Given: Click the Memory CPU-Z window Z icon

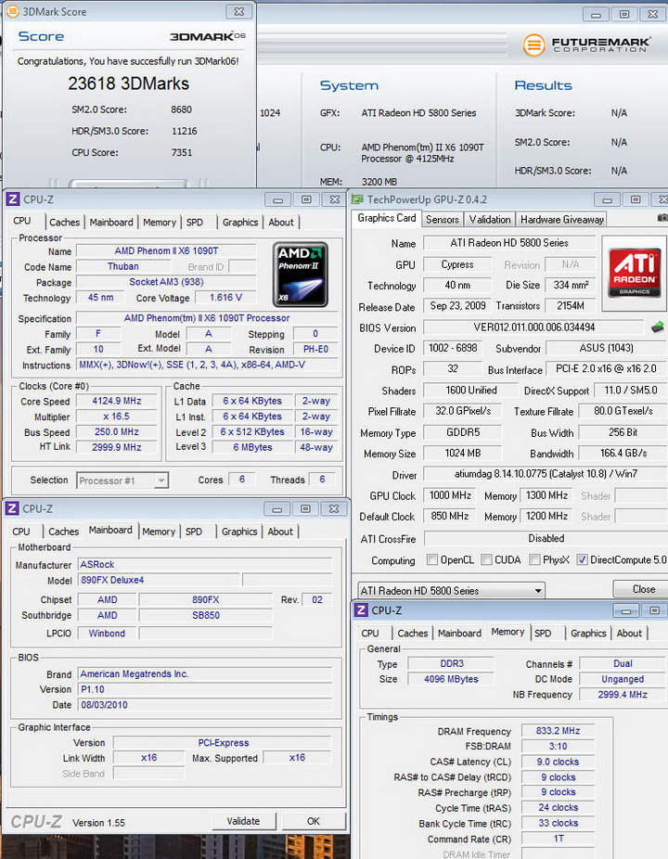Looking at the screenshot, I should [x=361, y=609].
